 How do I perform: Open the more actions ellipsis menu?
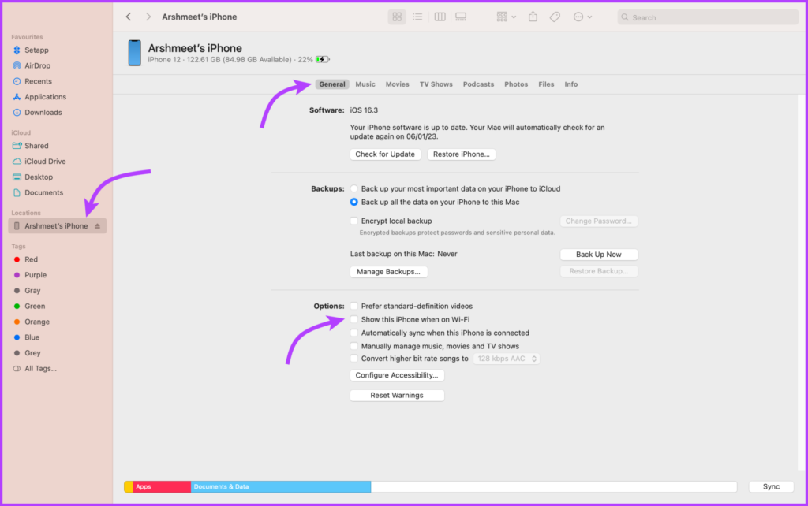point(583,17)
